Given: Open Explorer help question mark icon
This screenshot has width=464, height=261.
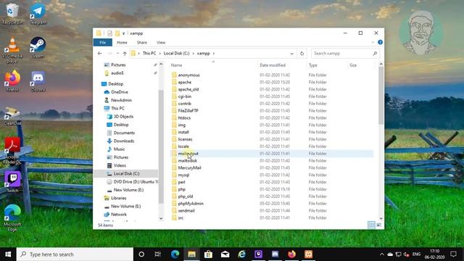Looking at the screenshot, I should pos(380,42).
